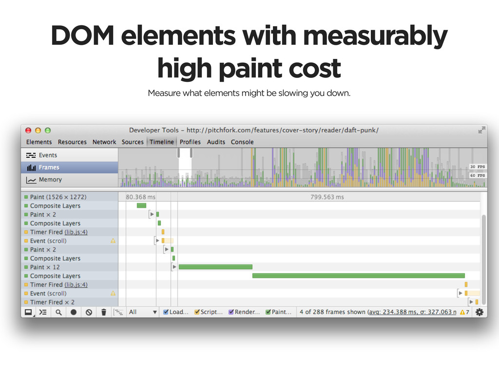Viewport: 499px width, 374px height.
Task: Expand the Paint × 12 record arrow
Action: (174, 267)
